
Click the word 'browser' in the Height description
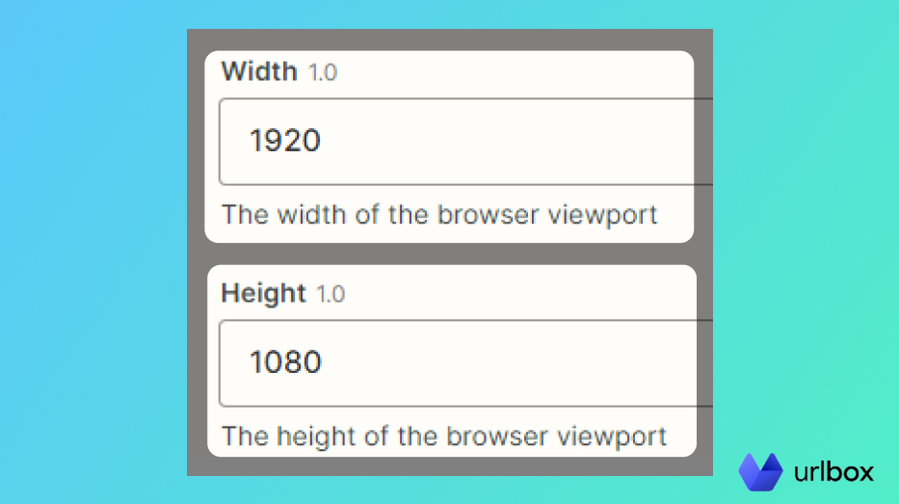pos(497,436)
